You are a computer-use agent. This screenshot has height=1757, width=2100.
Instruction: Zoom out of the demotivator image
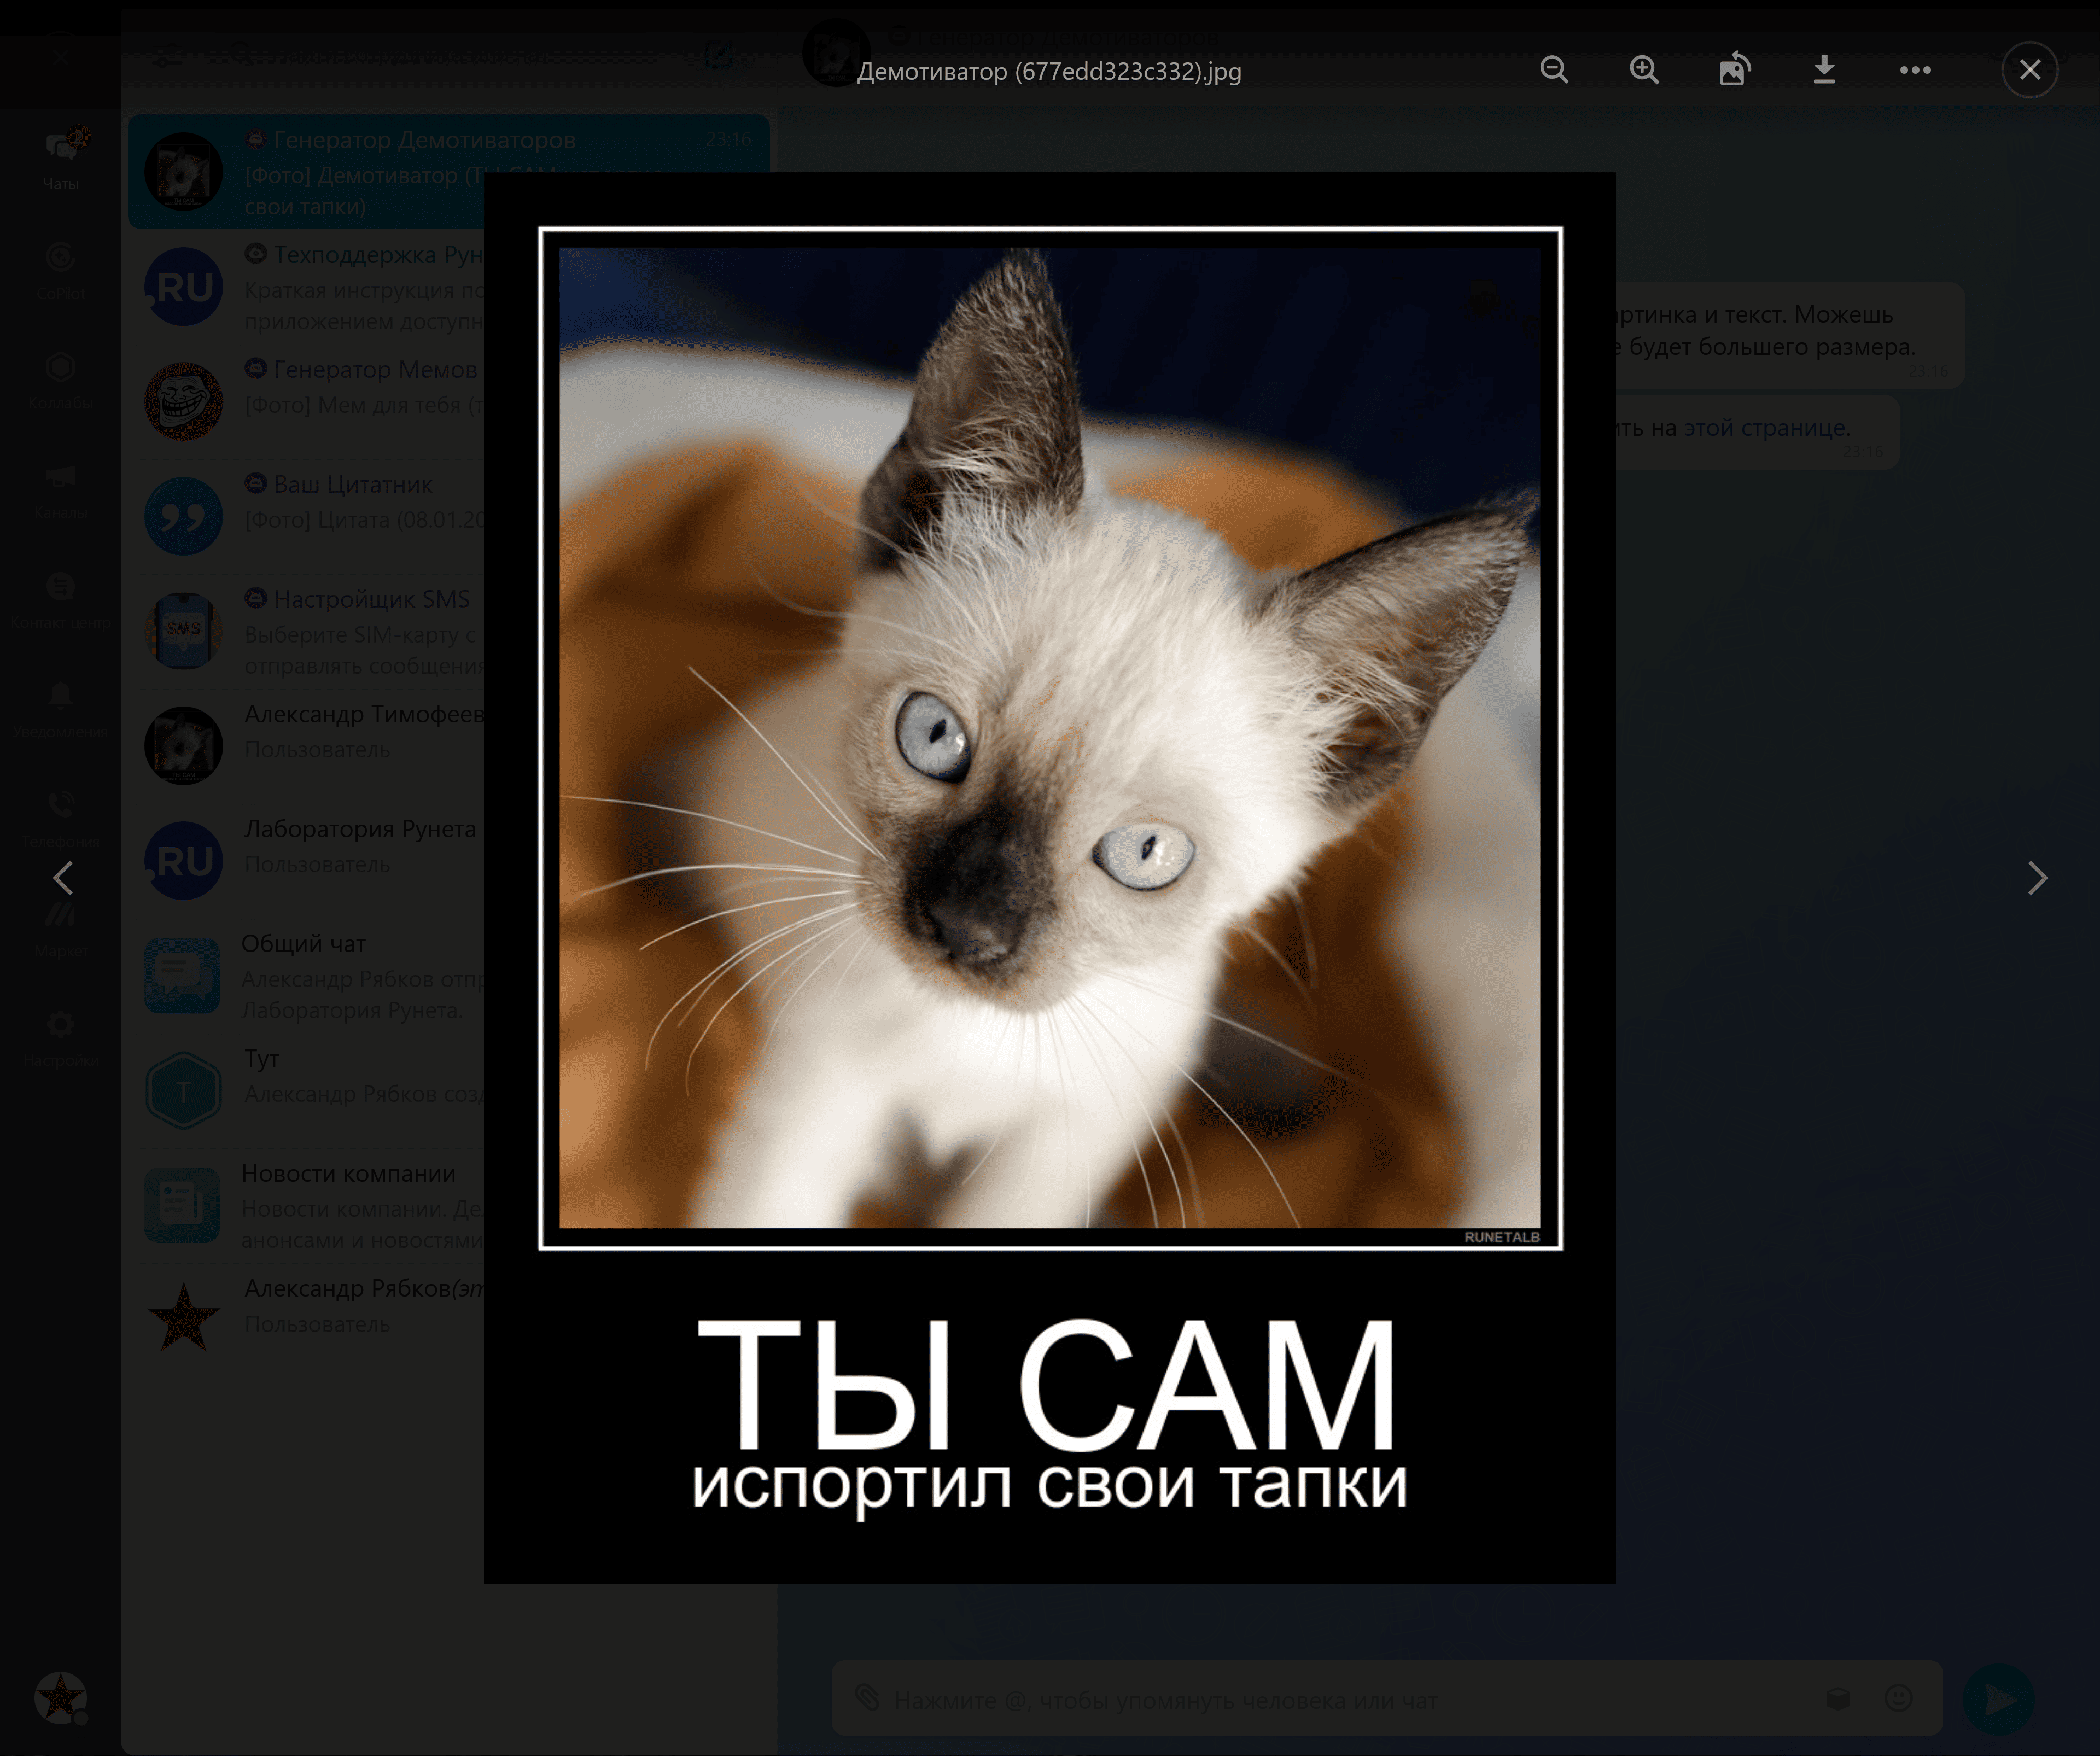[1553, 70]
